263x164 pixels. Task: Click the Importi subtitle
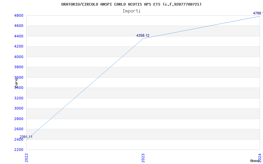[x=131, y=11]
